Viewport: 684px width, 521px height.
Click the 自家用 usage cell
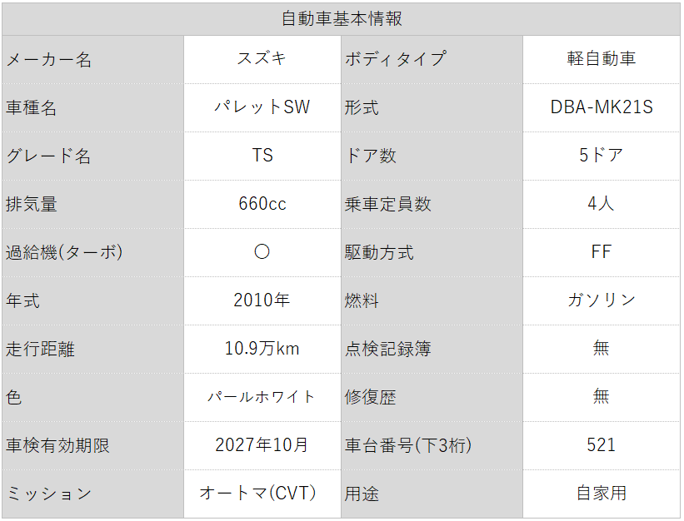point(601,493)
